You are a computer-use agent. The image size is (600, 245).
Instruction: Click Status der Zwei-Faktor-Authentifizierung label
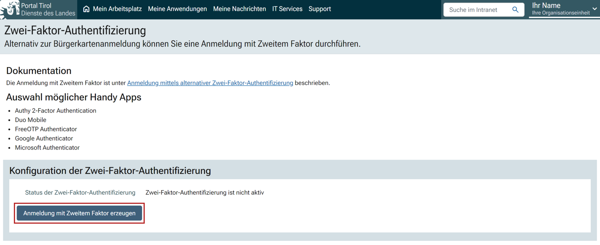point(80,193)
